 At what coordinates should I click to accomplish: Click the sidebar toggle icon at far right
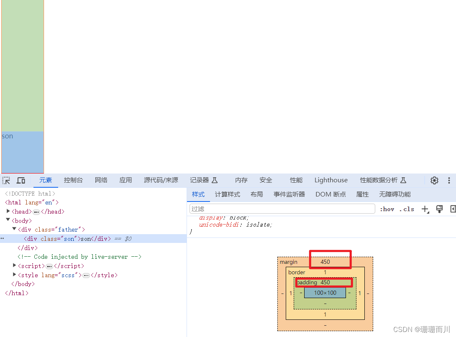[x=453, y=209]
